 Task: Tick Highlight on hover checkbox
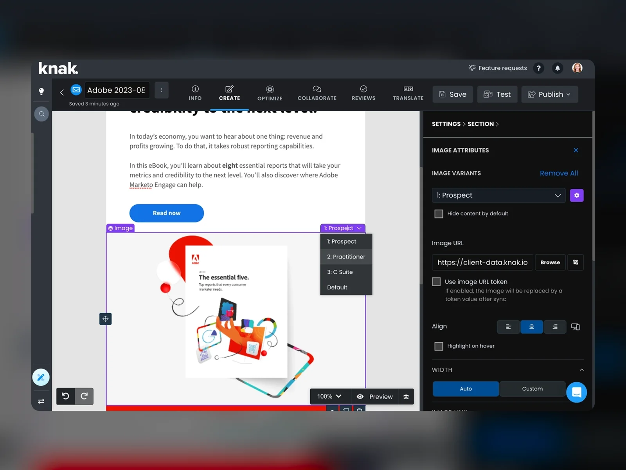pos(439,346)
